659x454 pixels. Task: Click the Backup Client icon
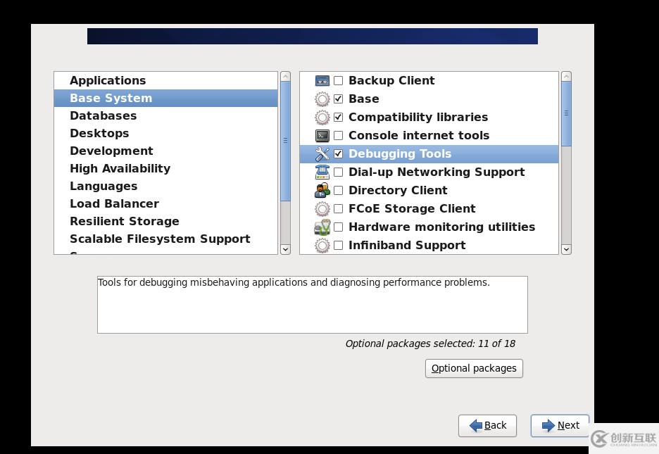click(322, 81)
